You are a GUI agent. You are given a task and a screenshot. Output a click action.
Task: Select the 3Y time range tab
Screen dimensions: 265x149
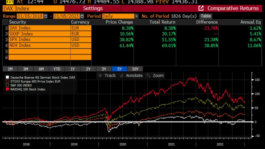pyautogui.click(x=104, y=69)
